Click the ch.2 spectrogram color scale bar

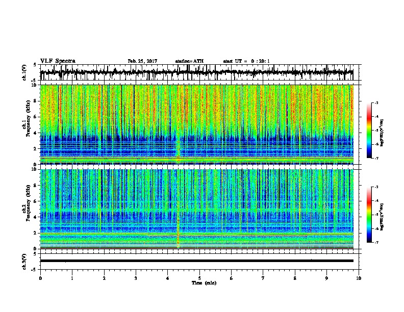point(369,215)
